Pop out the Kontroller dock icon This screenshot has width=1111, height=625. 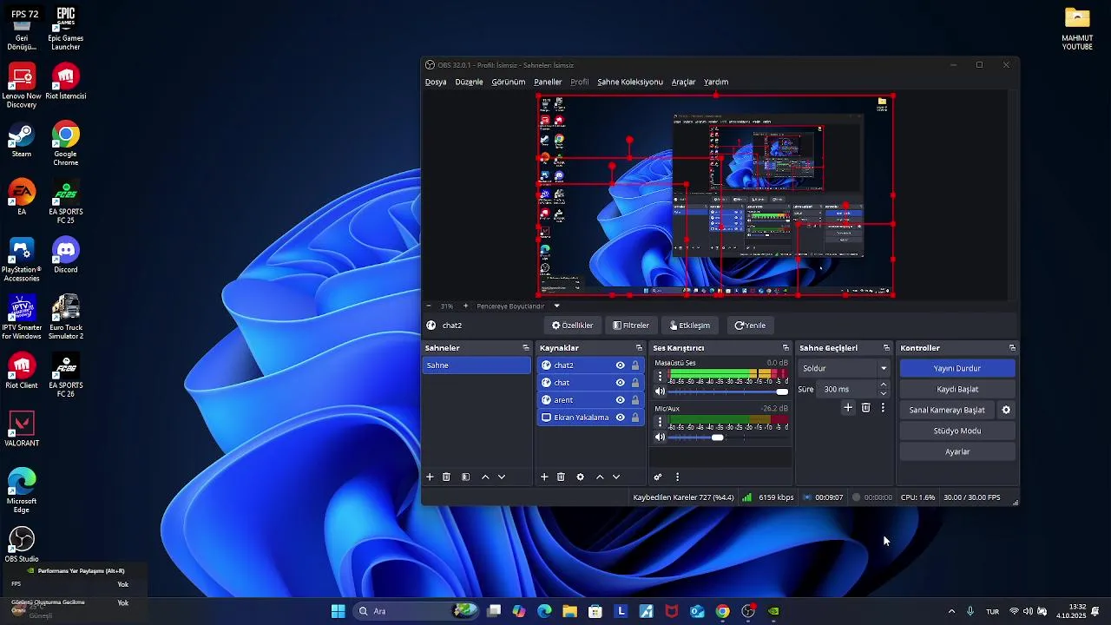click(x=1012, y=348)
